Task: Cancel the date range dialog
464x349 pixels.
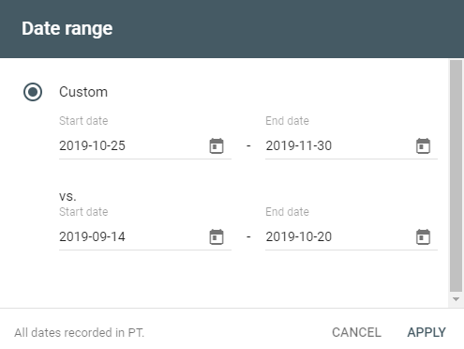Action: click(356, 332)
